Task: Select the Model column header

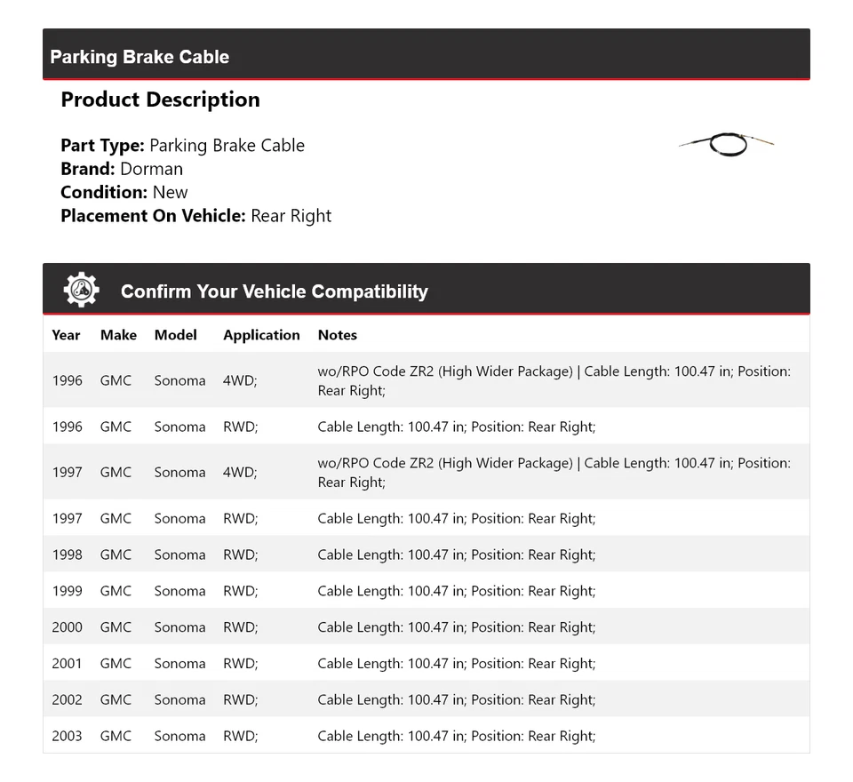Action: 175,335
